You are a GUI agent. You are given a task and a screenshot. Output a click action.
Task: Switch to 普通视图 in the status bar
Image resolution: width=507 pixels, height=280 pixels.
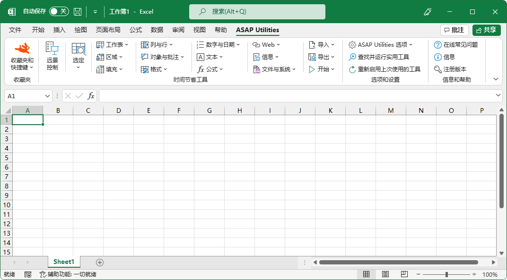(x=366, y=274)
